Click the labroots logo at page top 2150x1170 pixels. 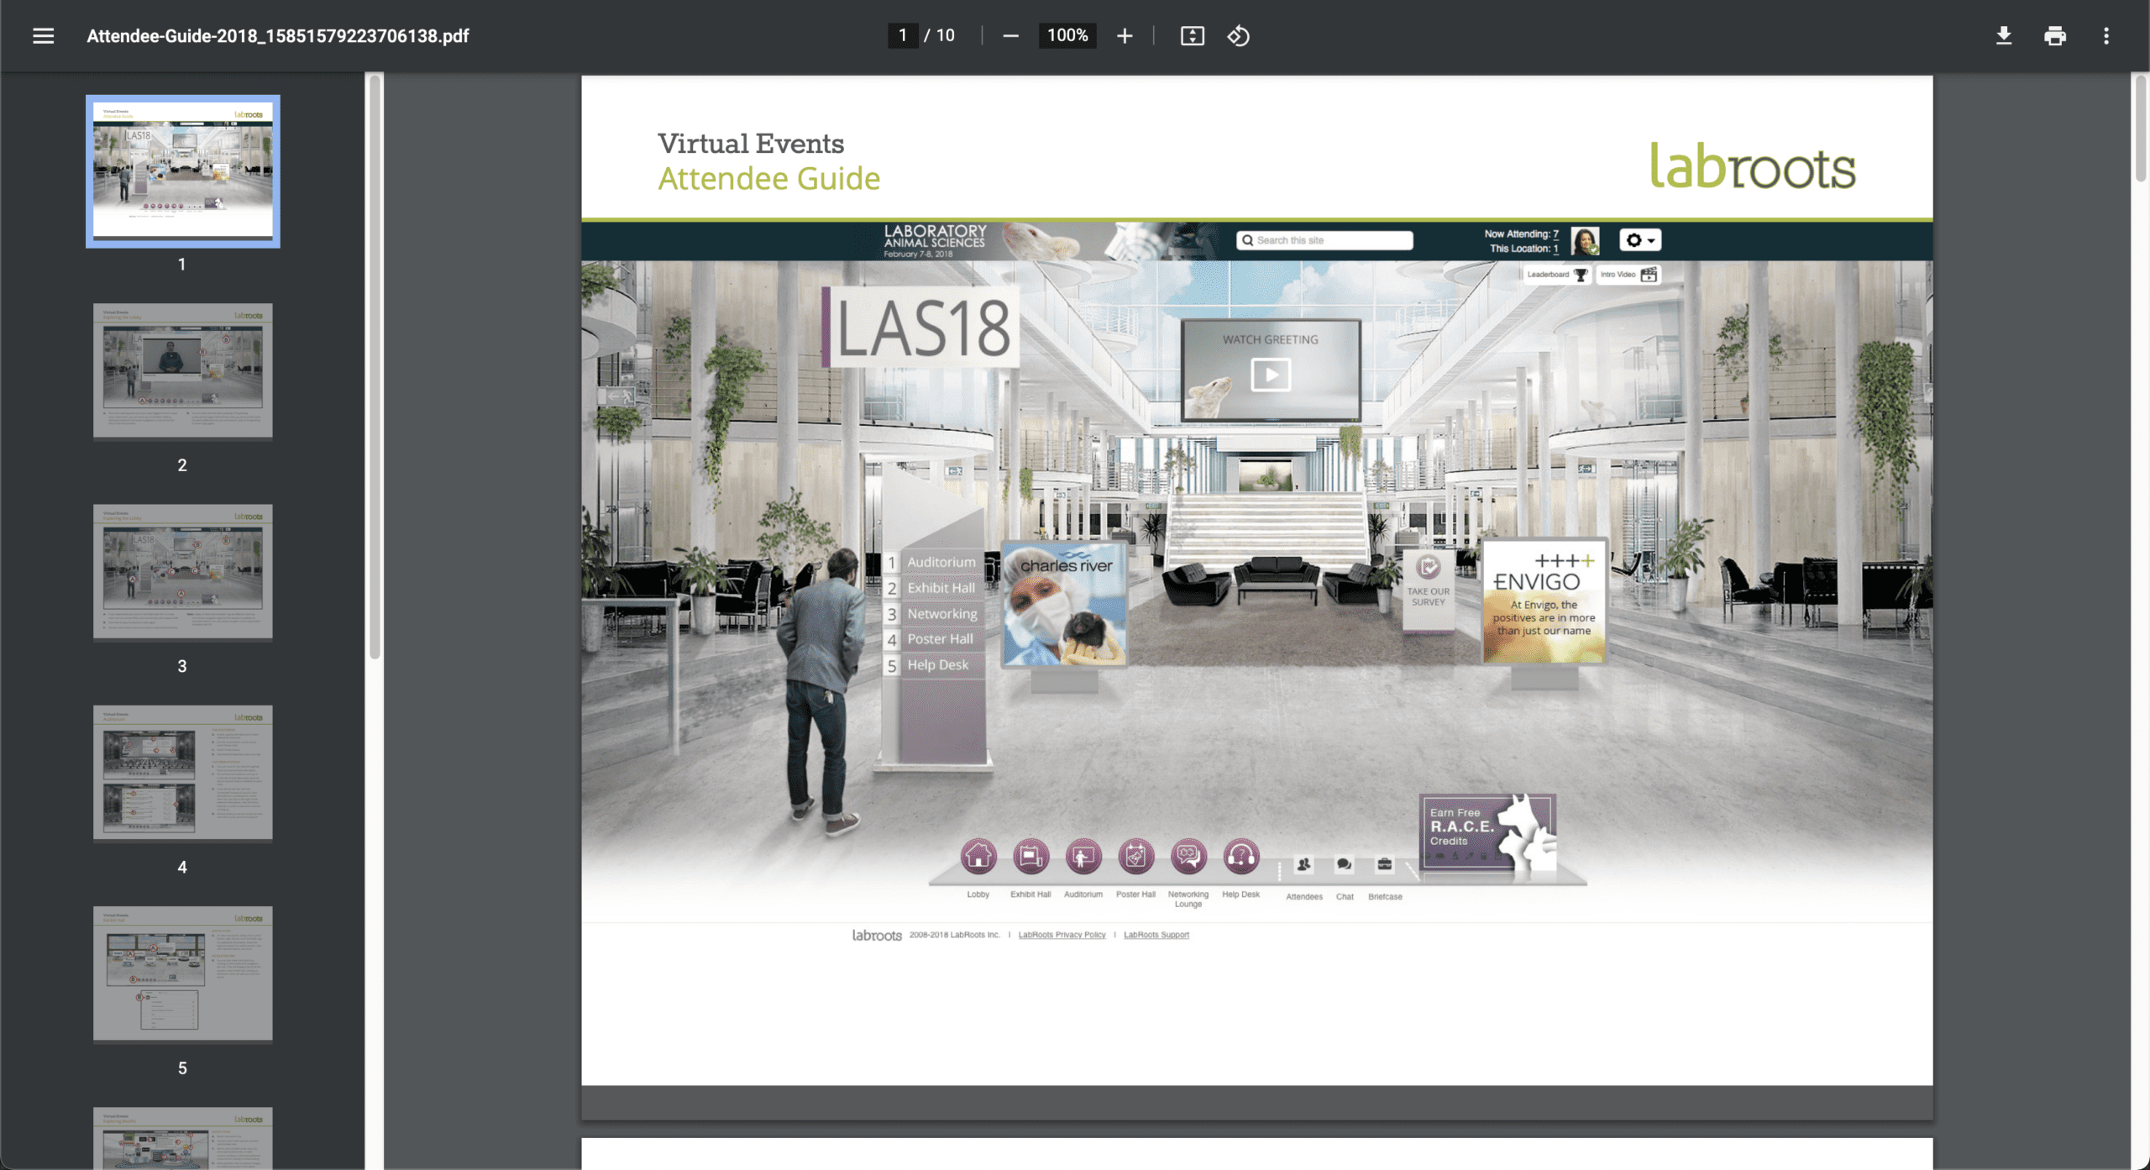click(1752, 165)
